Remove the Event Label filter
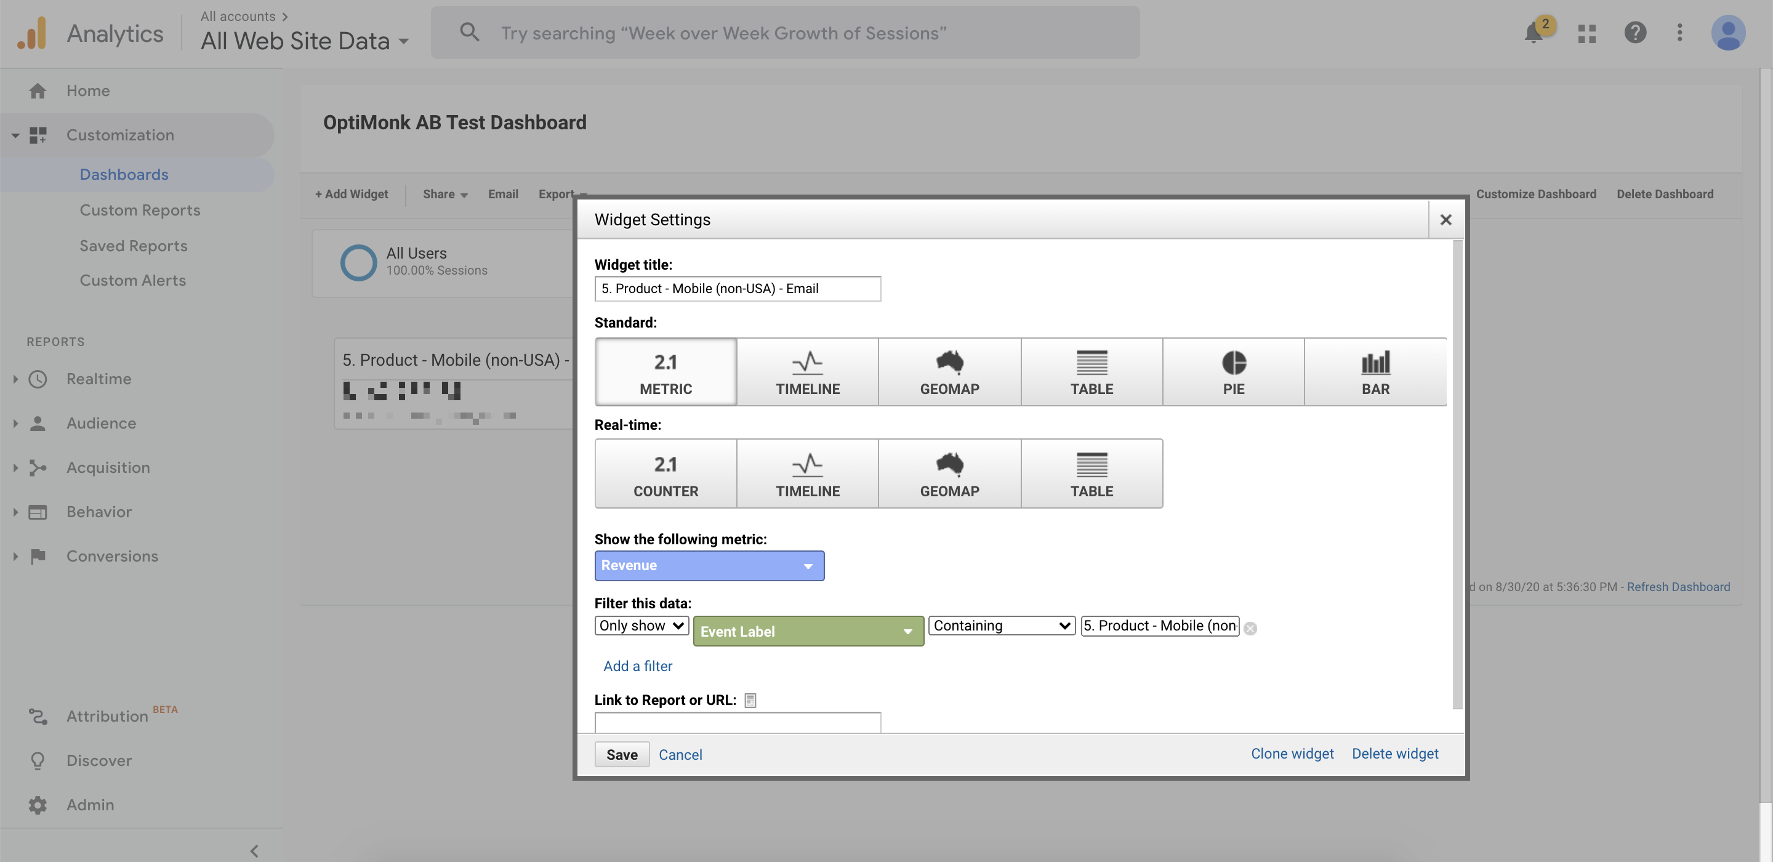Screen dimensions: 1773x862 click(x=1250, y=628)
